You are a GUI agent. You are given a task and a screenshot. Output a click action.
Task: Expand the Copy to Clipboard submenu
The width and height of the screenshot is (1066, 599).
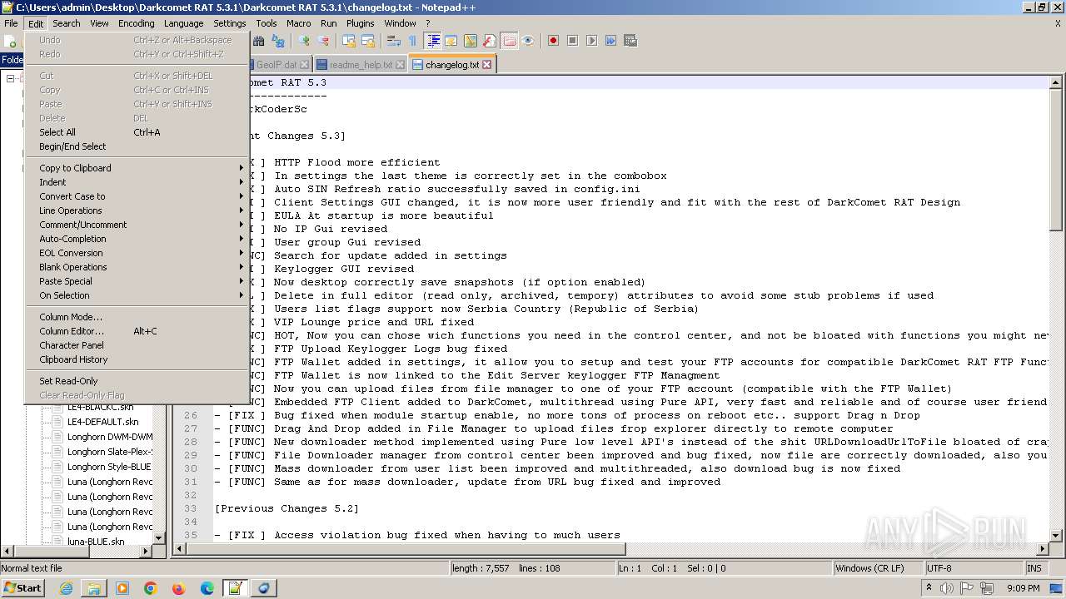137,168
